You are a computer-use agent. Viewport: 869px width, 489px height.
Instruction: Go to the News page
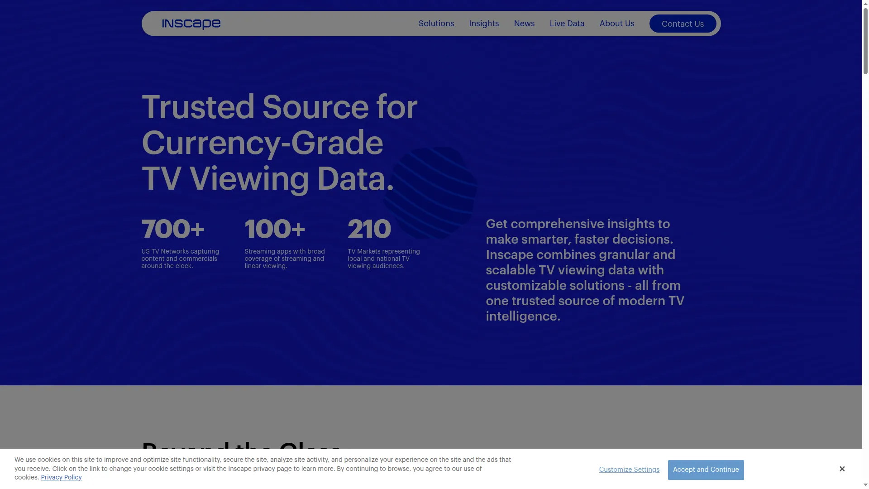(524, 24)
